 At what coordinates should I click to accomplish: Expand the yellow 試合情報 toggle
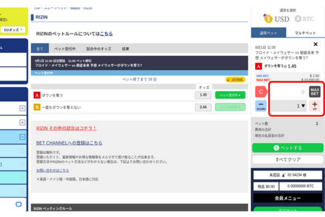(x=235, y=80)
